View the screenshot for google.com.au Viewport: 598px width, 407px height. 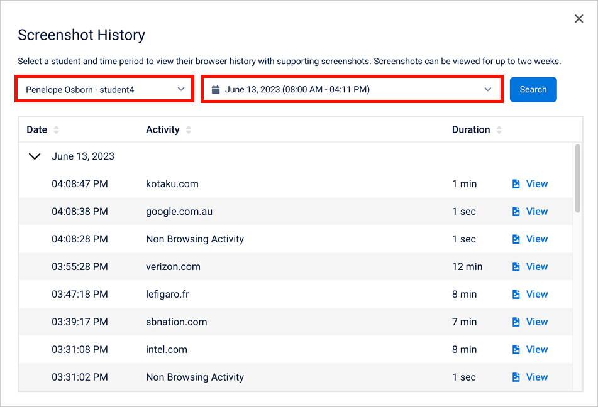click(538, 211)
